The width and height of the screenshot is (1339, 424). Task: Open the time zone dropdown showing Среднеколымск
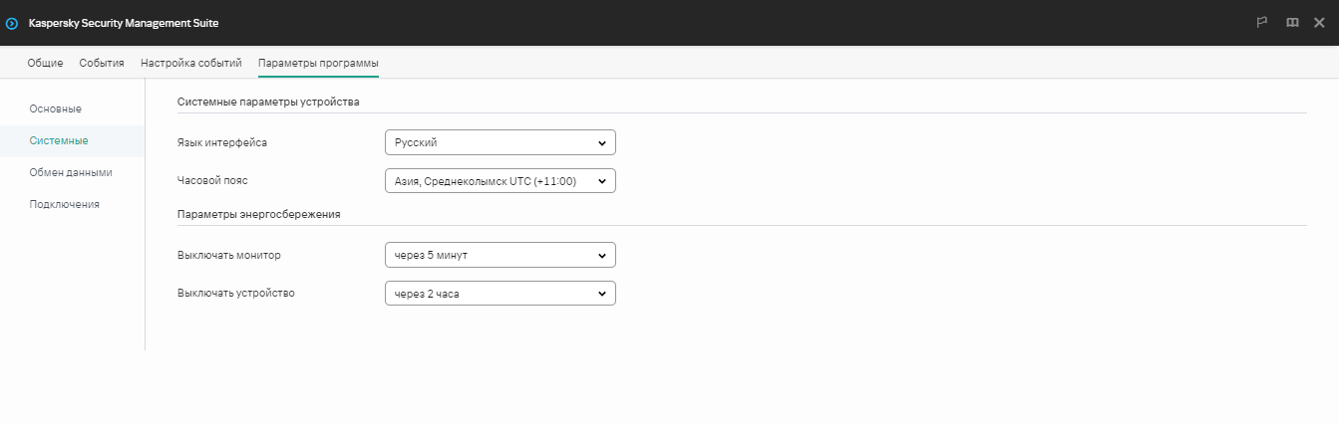pyautogui.click(x=500, y=180)
